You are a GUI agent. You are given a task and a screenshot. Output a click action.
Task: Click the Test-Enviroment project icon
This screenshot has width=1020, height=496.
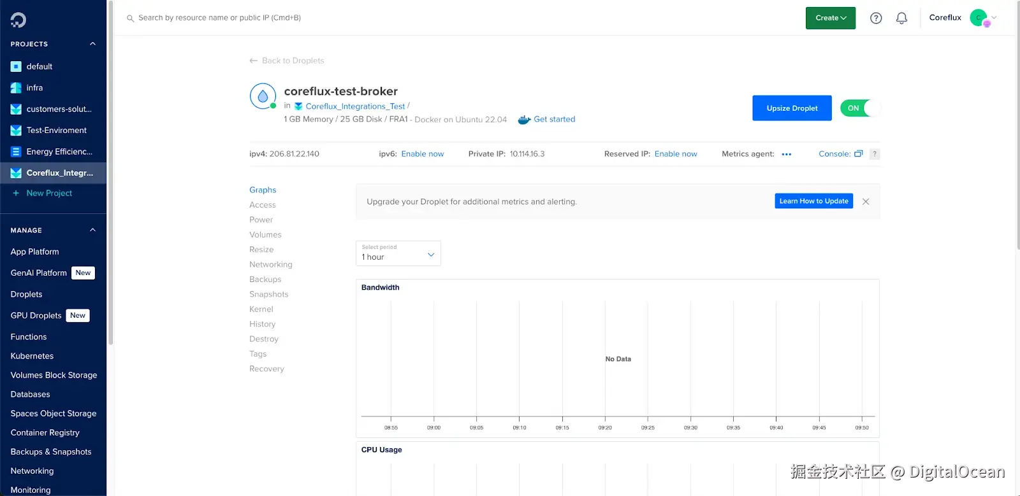(16, 131)
